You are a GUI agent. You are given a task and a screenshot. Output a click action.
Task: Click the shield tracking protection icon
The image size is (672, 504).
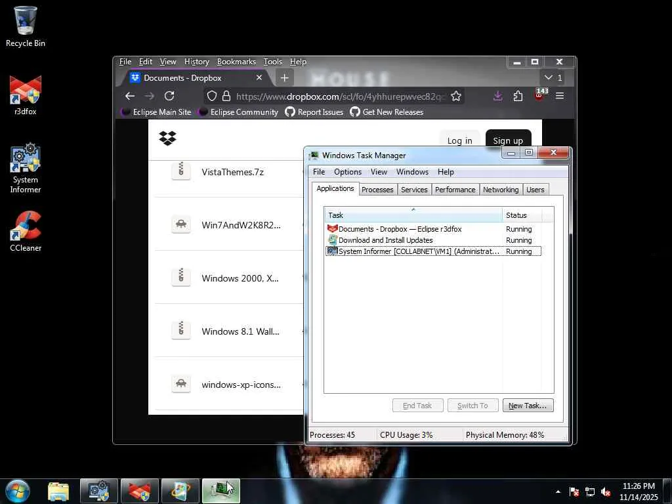point(212,96)
